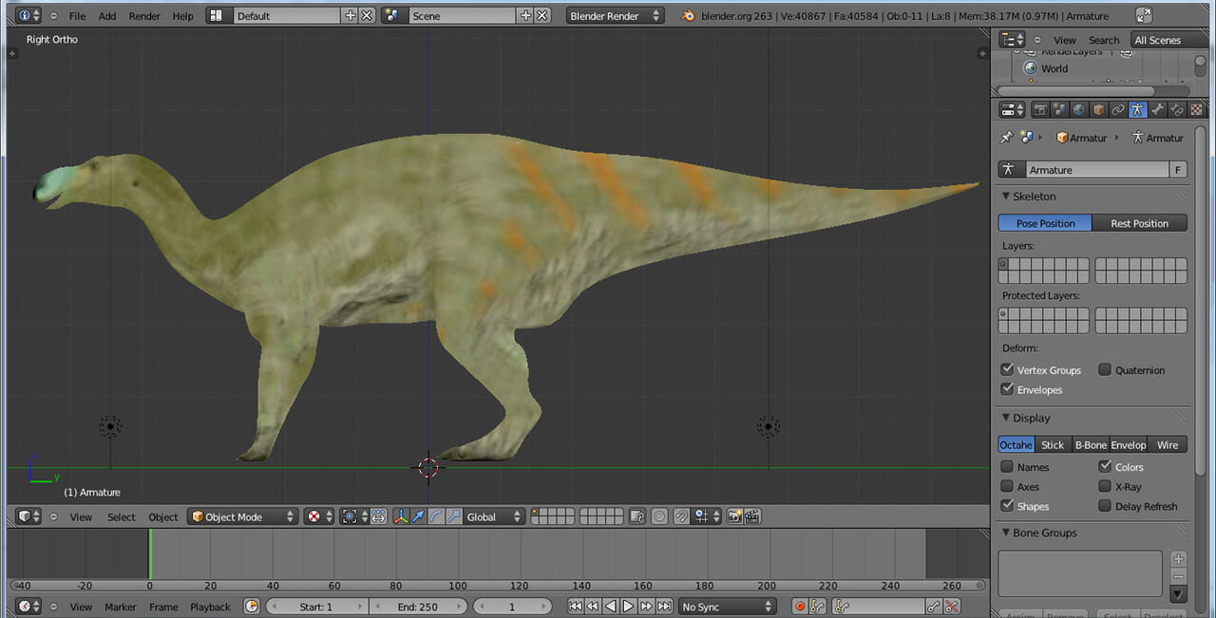Open the No Sync playback dropdown
Viewport: 1216px width, 618px height.
point(727,607)
